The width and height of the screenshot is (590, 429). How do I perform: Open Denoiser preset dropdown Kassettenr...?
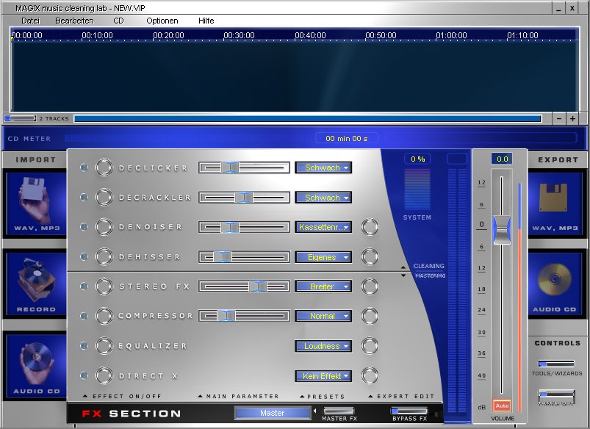coord(323,227)
